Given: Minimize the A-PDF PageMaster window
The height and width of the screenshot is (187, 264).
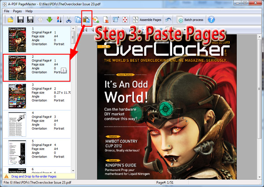Looking at the screenshot, I should tap(238, 3).
